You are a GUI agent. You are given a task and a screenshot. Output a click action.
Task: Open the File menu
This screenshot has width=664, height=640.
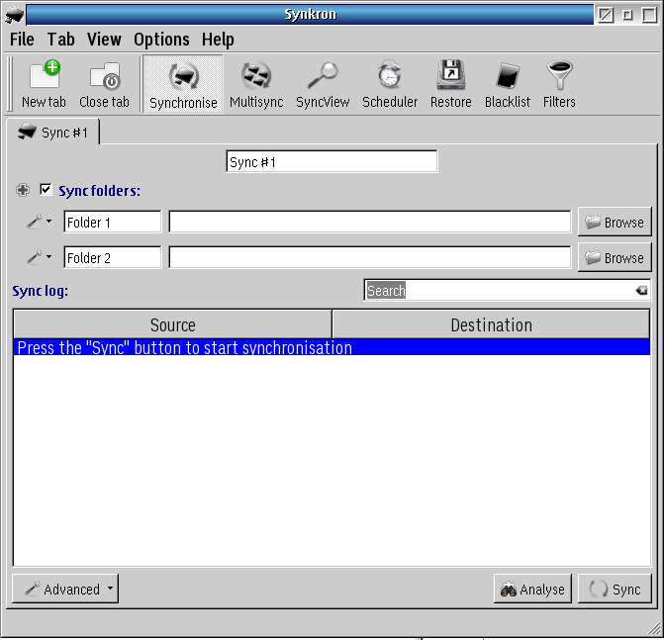tap(22, 40)
